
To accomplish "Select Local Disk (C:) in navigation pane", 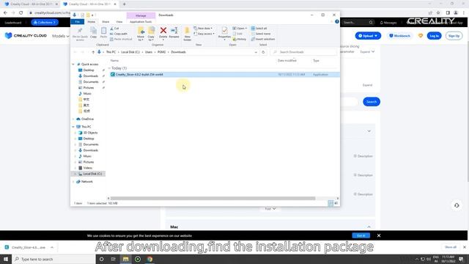I will coord(90,174).
